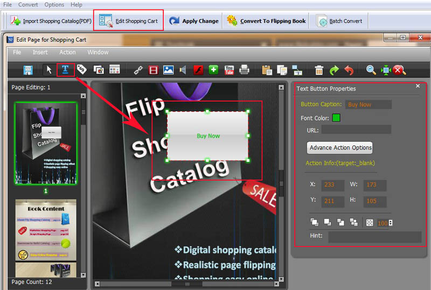Image resolution: width=431 pixels, height=290 pixels.
Task: Click the Page Count: 12 label
Action: 32,282
